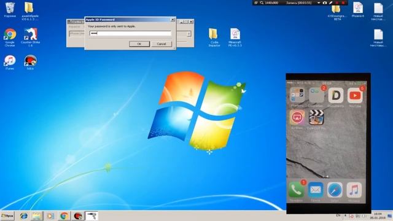Open the first app folder on the phone
This screenshot has height=221, width=393.
coord(297,95)
